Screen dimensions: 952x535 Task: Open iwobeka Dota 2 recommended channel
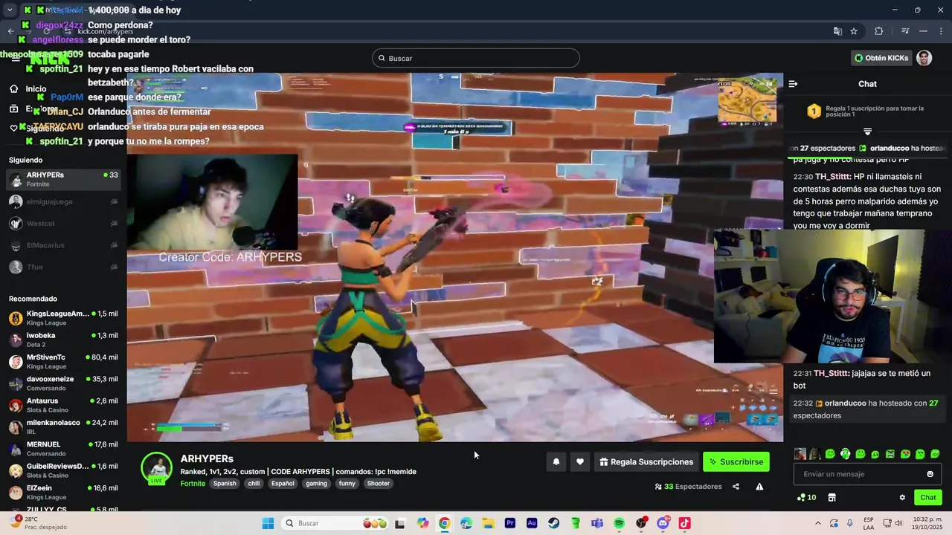click(63, 340)
